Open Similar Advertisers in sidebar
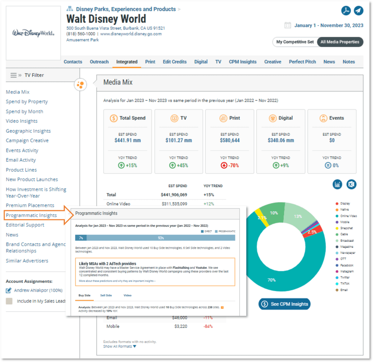The width and height of the screenshot is (373, 362). coord(27,260)
